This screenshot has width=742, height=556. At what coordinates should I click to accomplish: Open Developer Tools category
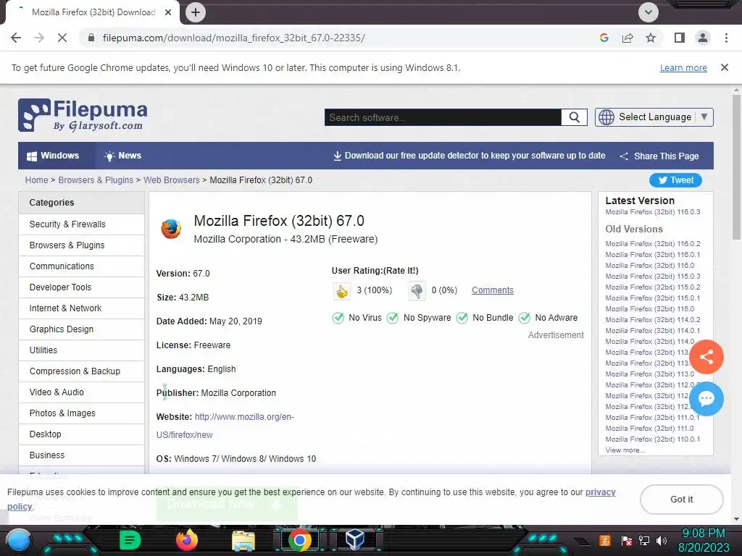pos(81,287)
